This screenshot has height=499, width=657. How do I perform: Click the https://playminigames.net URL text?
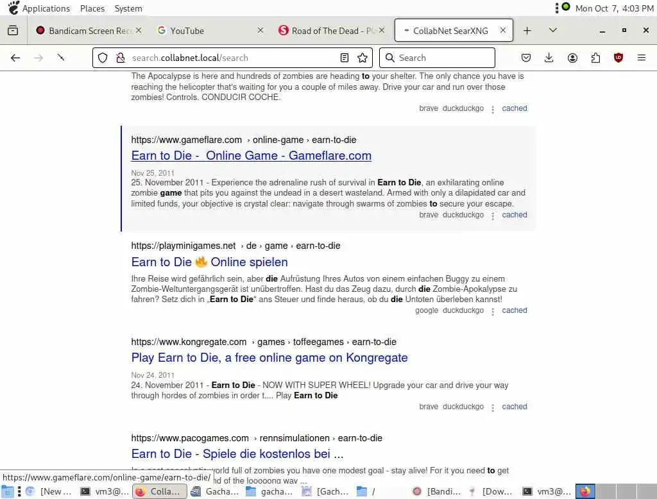tap(183, 246)
